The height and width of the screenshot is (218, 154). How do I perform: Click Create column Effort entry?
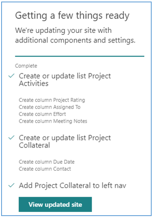(x=42, y=114)
